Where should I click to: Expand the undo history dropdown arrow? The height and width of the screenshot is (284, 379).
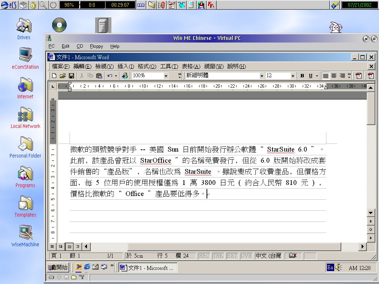coord(116,76)
